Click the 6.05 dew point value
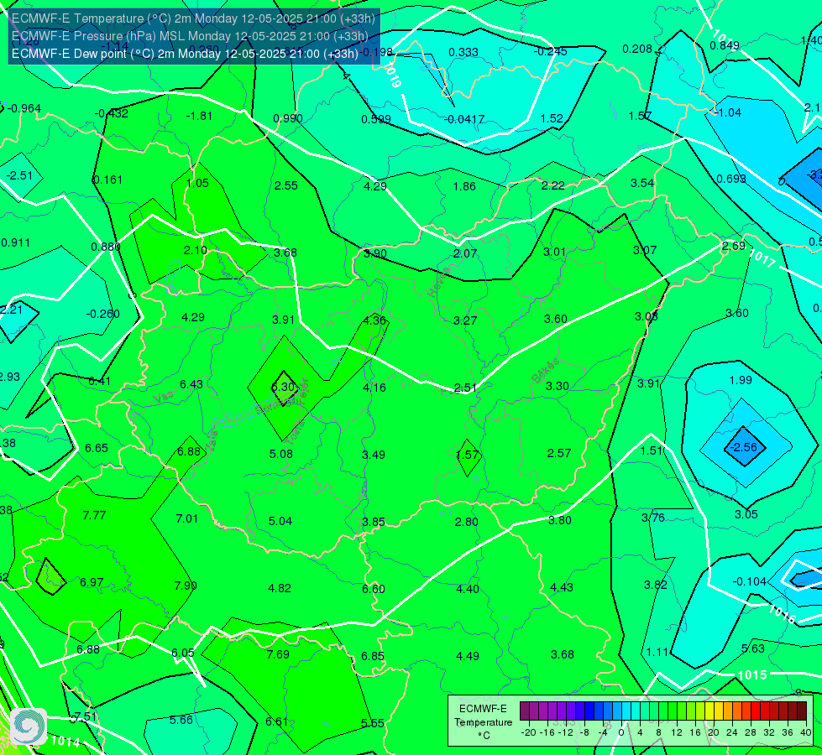822x755 pixels. [x=183, y=653]
